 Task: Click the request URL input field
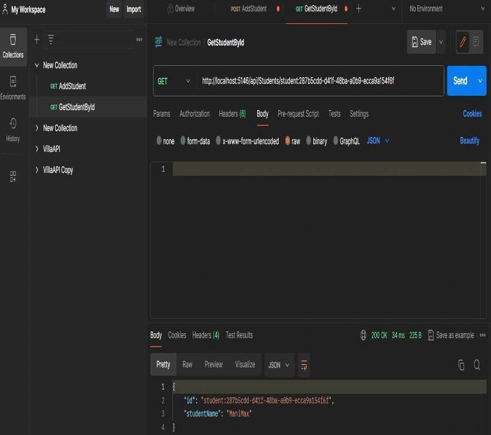click(x=320, y=81)
